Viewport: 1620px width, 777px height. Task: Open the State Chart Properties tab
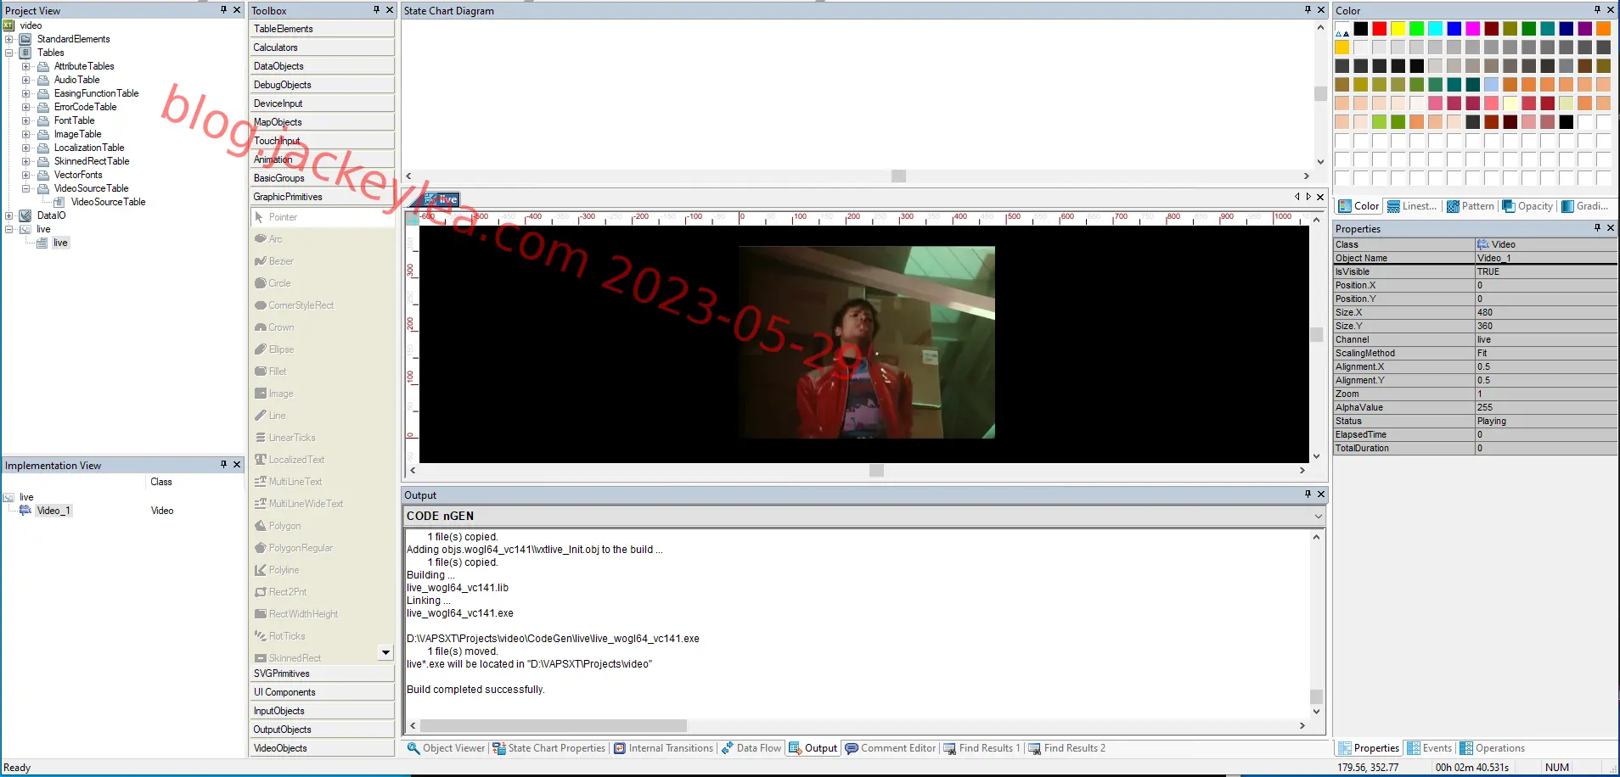pos(549,748)
